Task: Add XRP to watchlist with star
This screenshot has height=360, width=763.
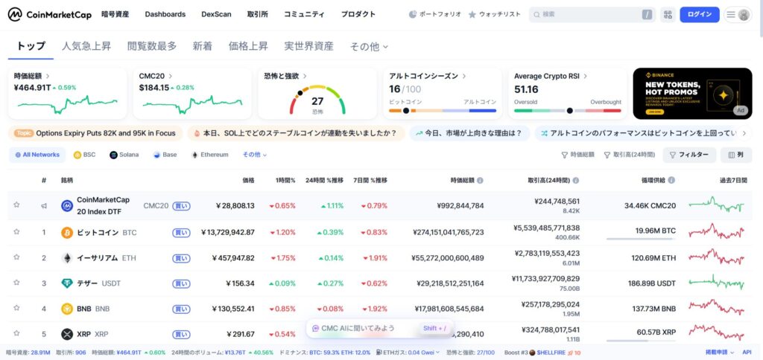Action: click(16, 333)
